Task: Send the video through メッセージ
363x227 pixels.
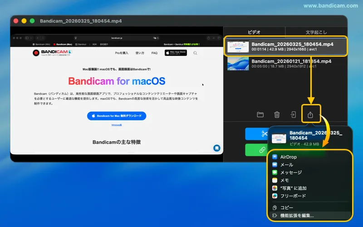Action: (x=310, y=173)
